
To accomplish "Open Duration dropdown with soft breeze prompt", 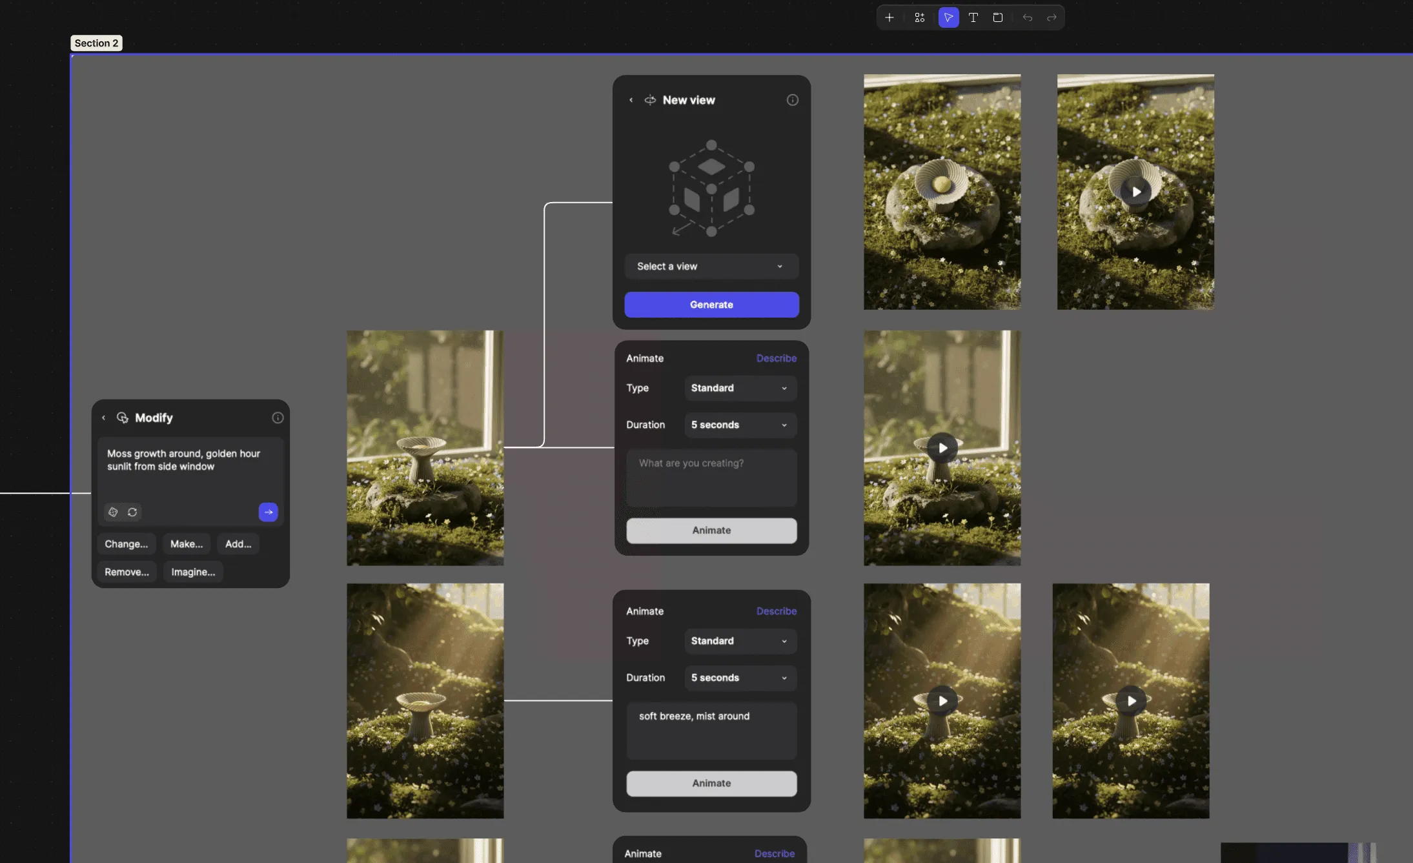I will point(740,678).
